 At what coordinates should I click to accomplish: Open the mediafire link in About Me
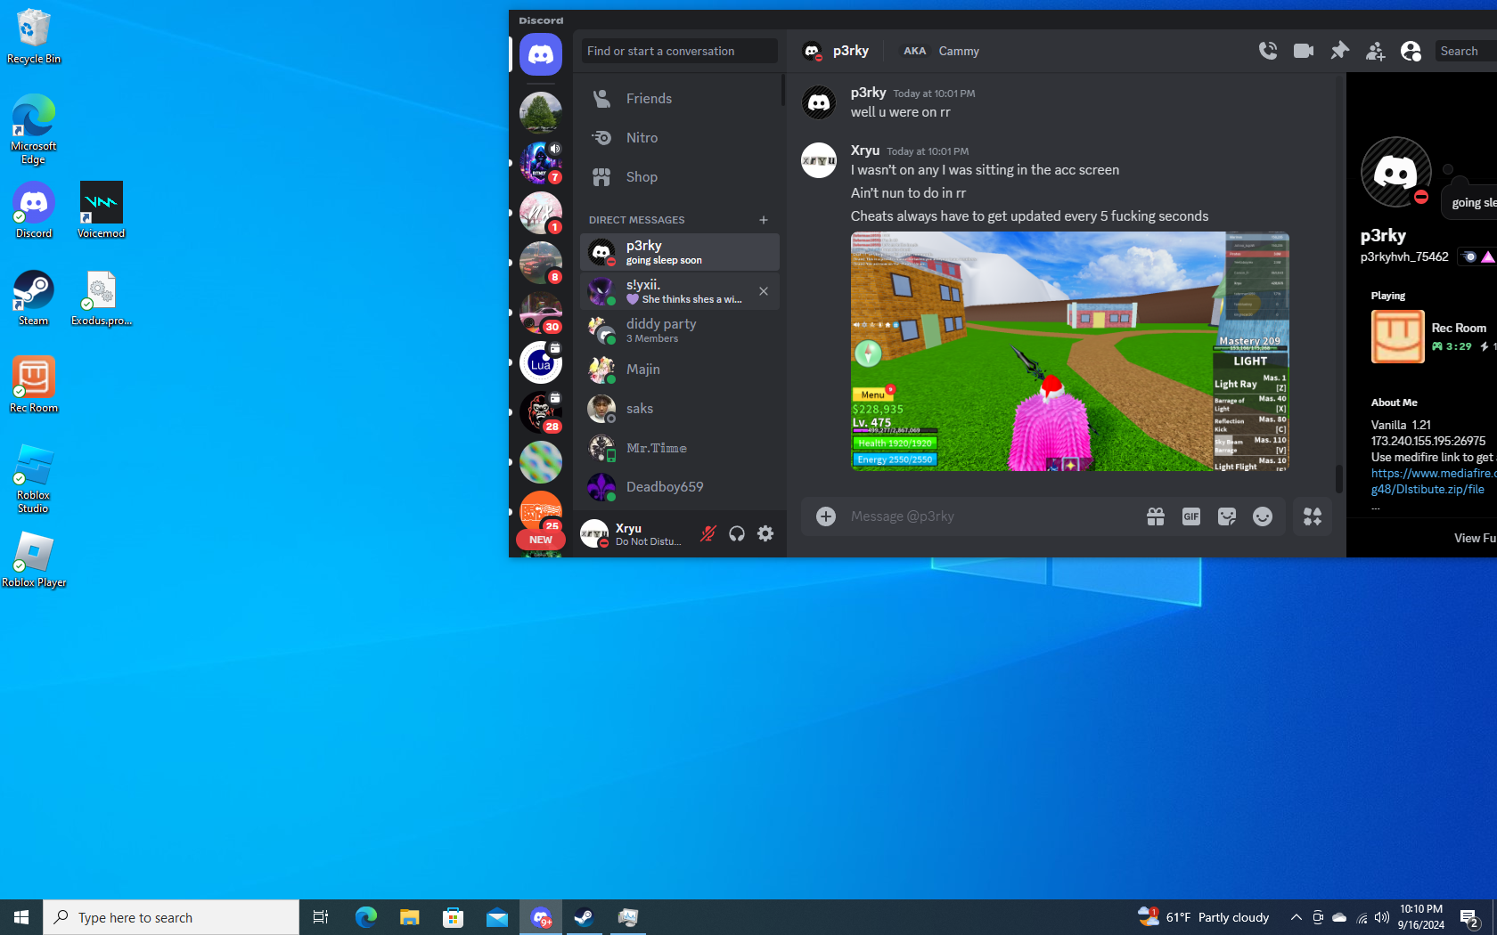coord(1433,481)
